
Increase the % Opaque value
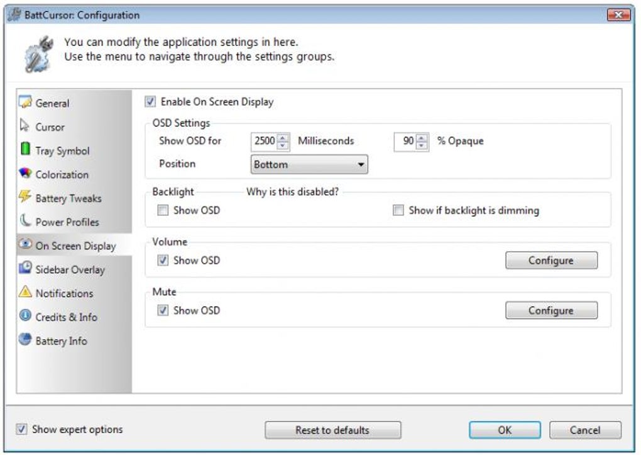[x=422, y=138]
